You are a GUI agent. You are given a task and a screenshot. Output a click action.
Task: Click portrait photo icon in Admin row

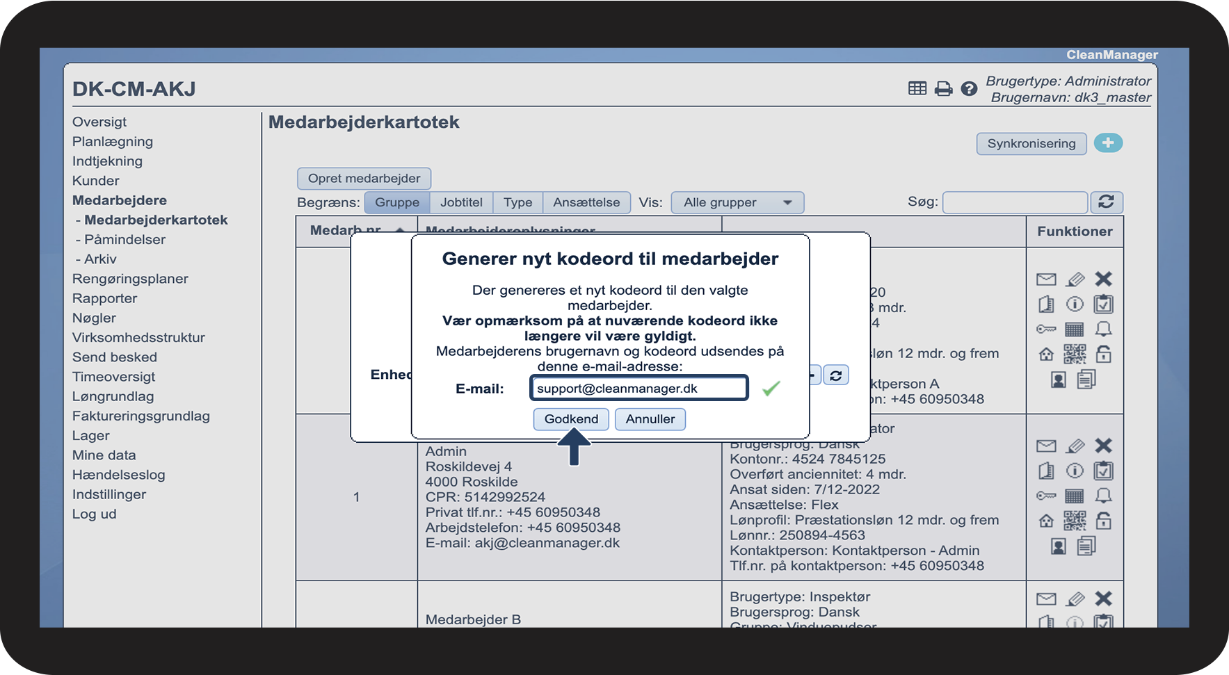1059,546
